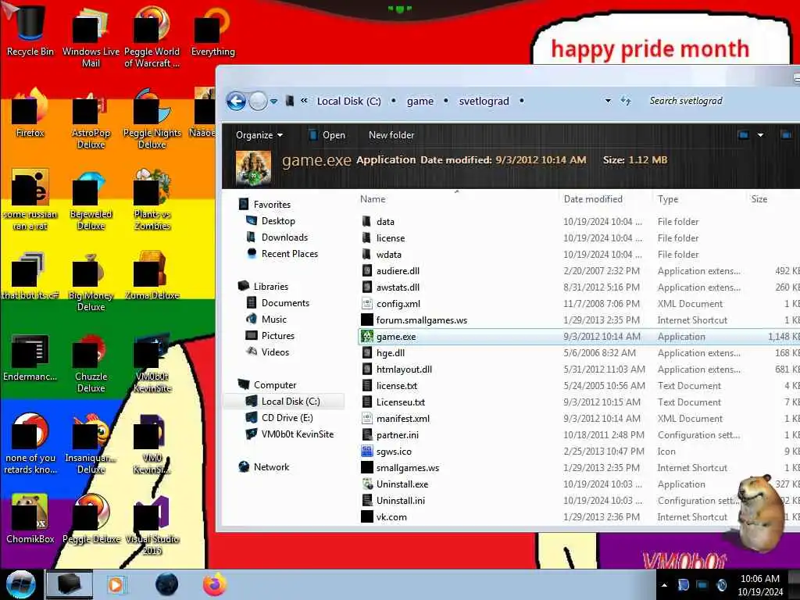Select the audiere.dll file icon
Screen dimensions: 800x600
[x=367, y=271]
